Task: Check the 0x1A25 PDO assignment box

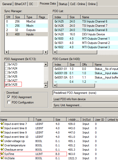Action: click(6, 72)
